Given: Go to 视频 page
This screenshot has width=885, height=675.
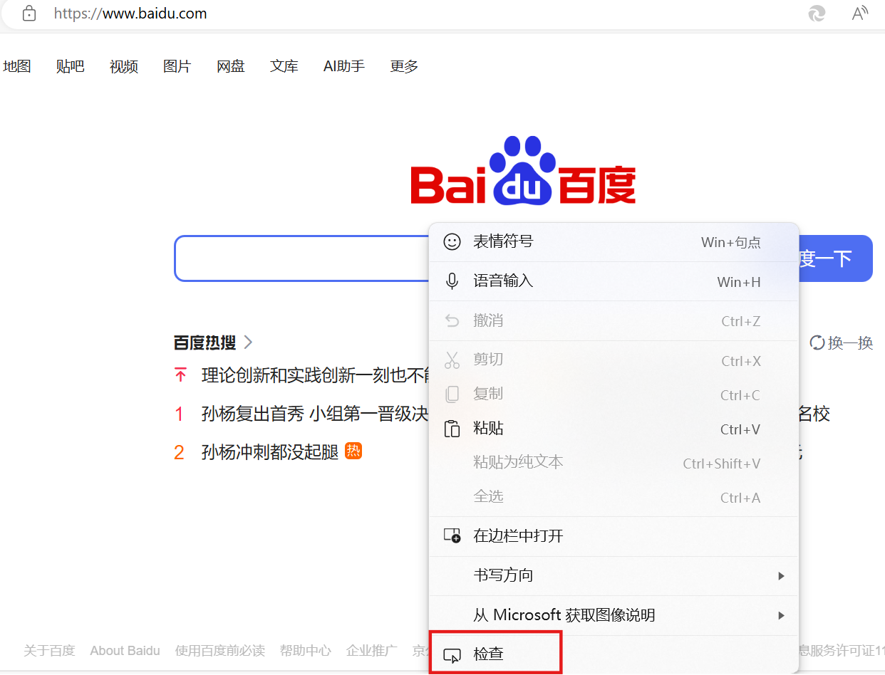Looking at the screenshot, I should (124, 66).
